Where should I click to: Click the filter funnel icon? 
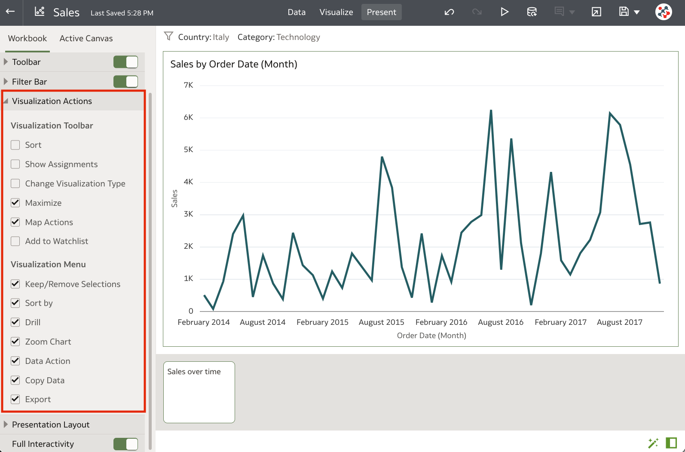click(168, 37)
